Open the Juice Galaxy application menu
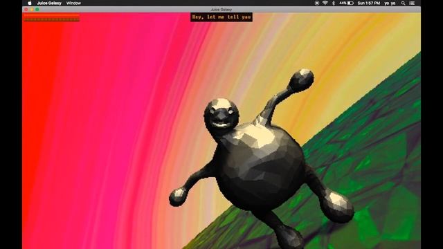 click(x=49, y=3)
